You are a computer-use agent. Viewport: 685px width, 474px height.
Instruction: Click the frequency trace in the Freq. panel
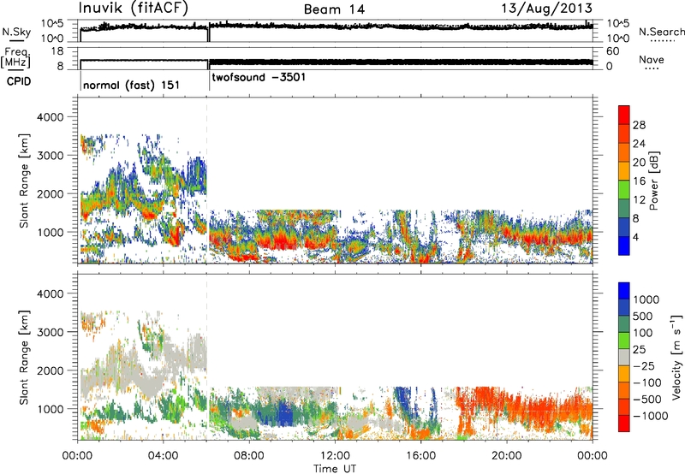[x=337, y=62]
